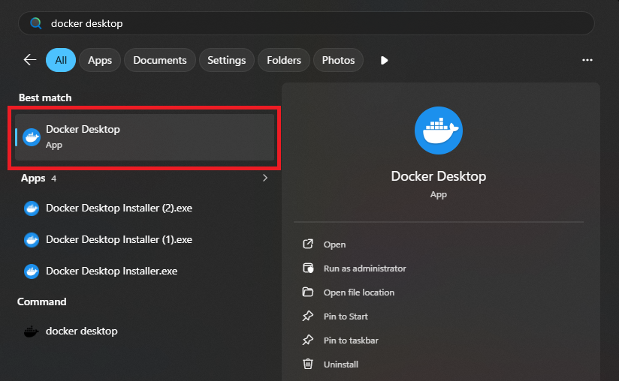Go back with the left arrow

(30, 60)
